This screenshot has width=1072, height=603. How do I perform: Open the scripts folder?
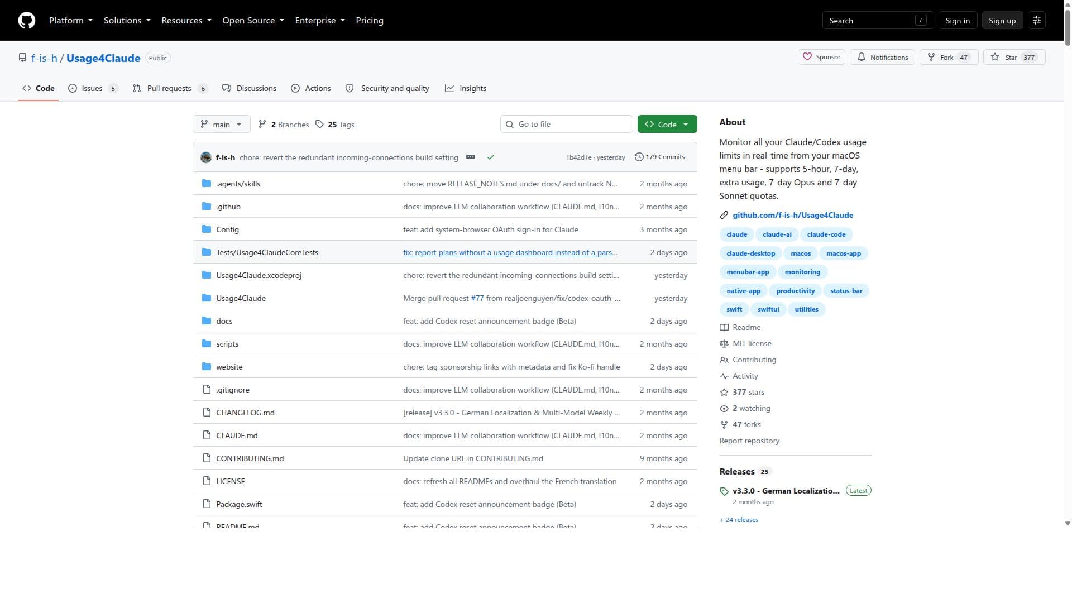pyautogui.click(x=227, y=344)
